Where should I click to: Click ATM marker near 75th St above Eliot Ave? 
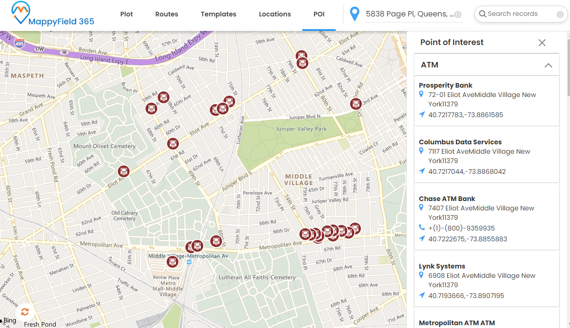(x=229, y=101)
